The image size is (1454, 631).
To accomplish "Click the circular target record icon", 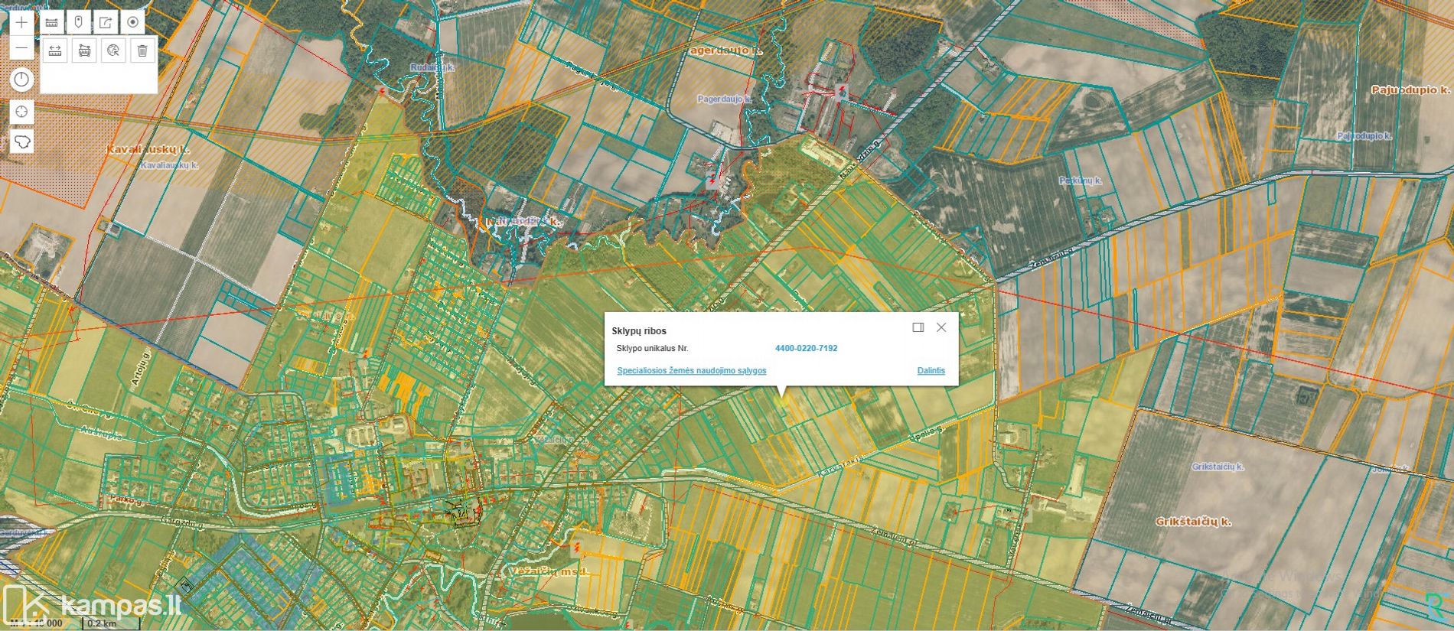I will coord(132,22).
